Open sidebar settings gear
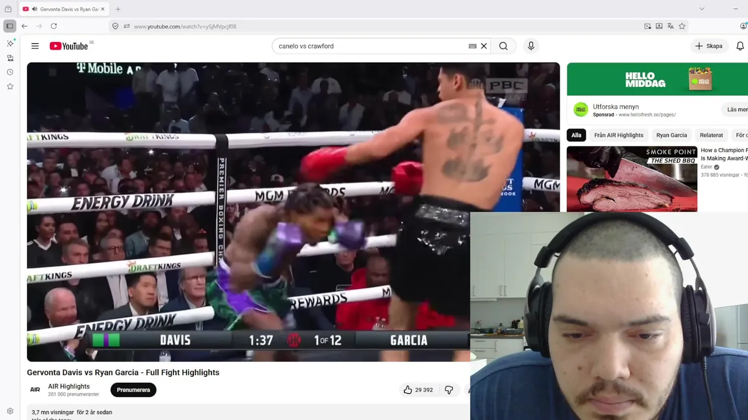 (x=10, y=411)
